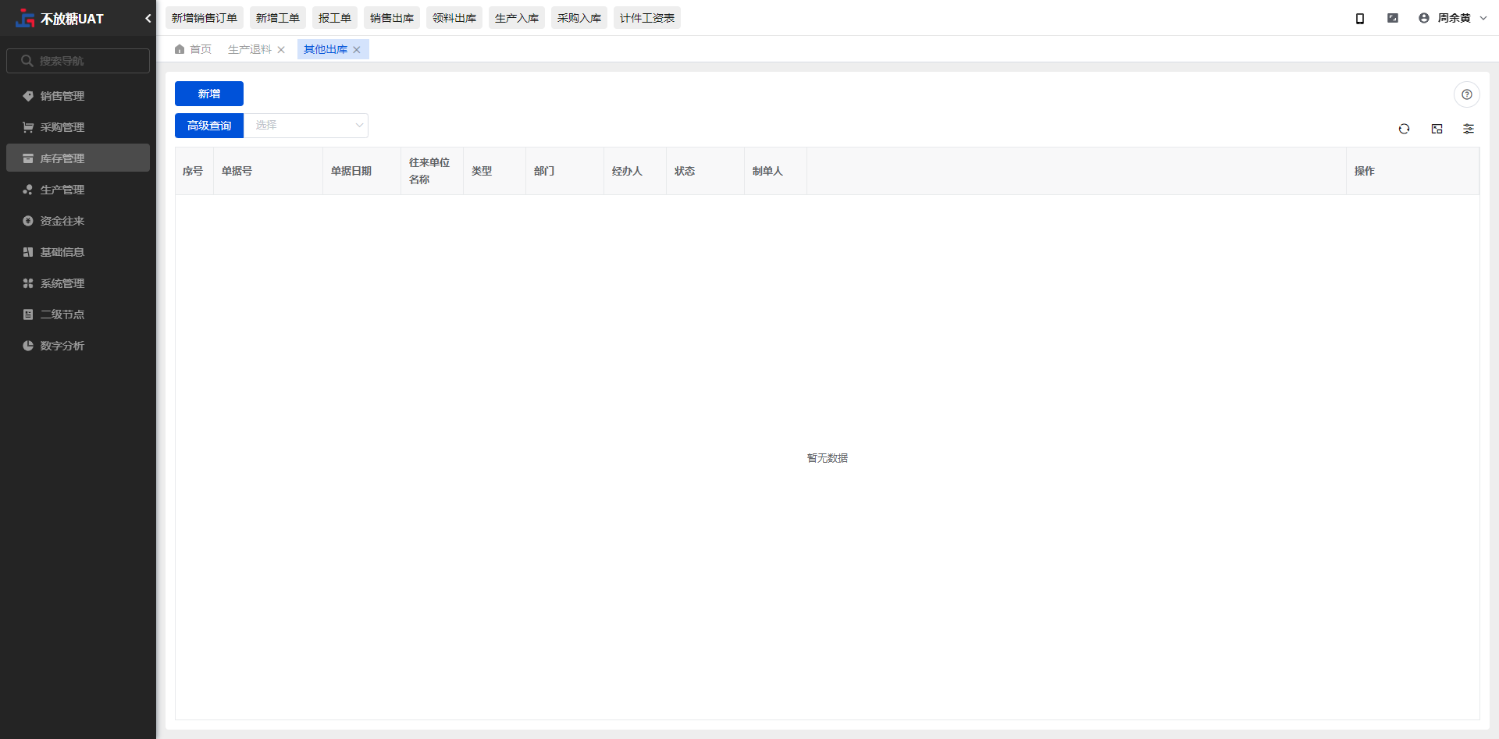
Task: Open the 数字分析 menu
Action: coord(78,346)
